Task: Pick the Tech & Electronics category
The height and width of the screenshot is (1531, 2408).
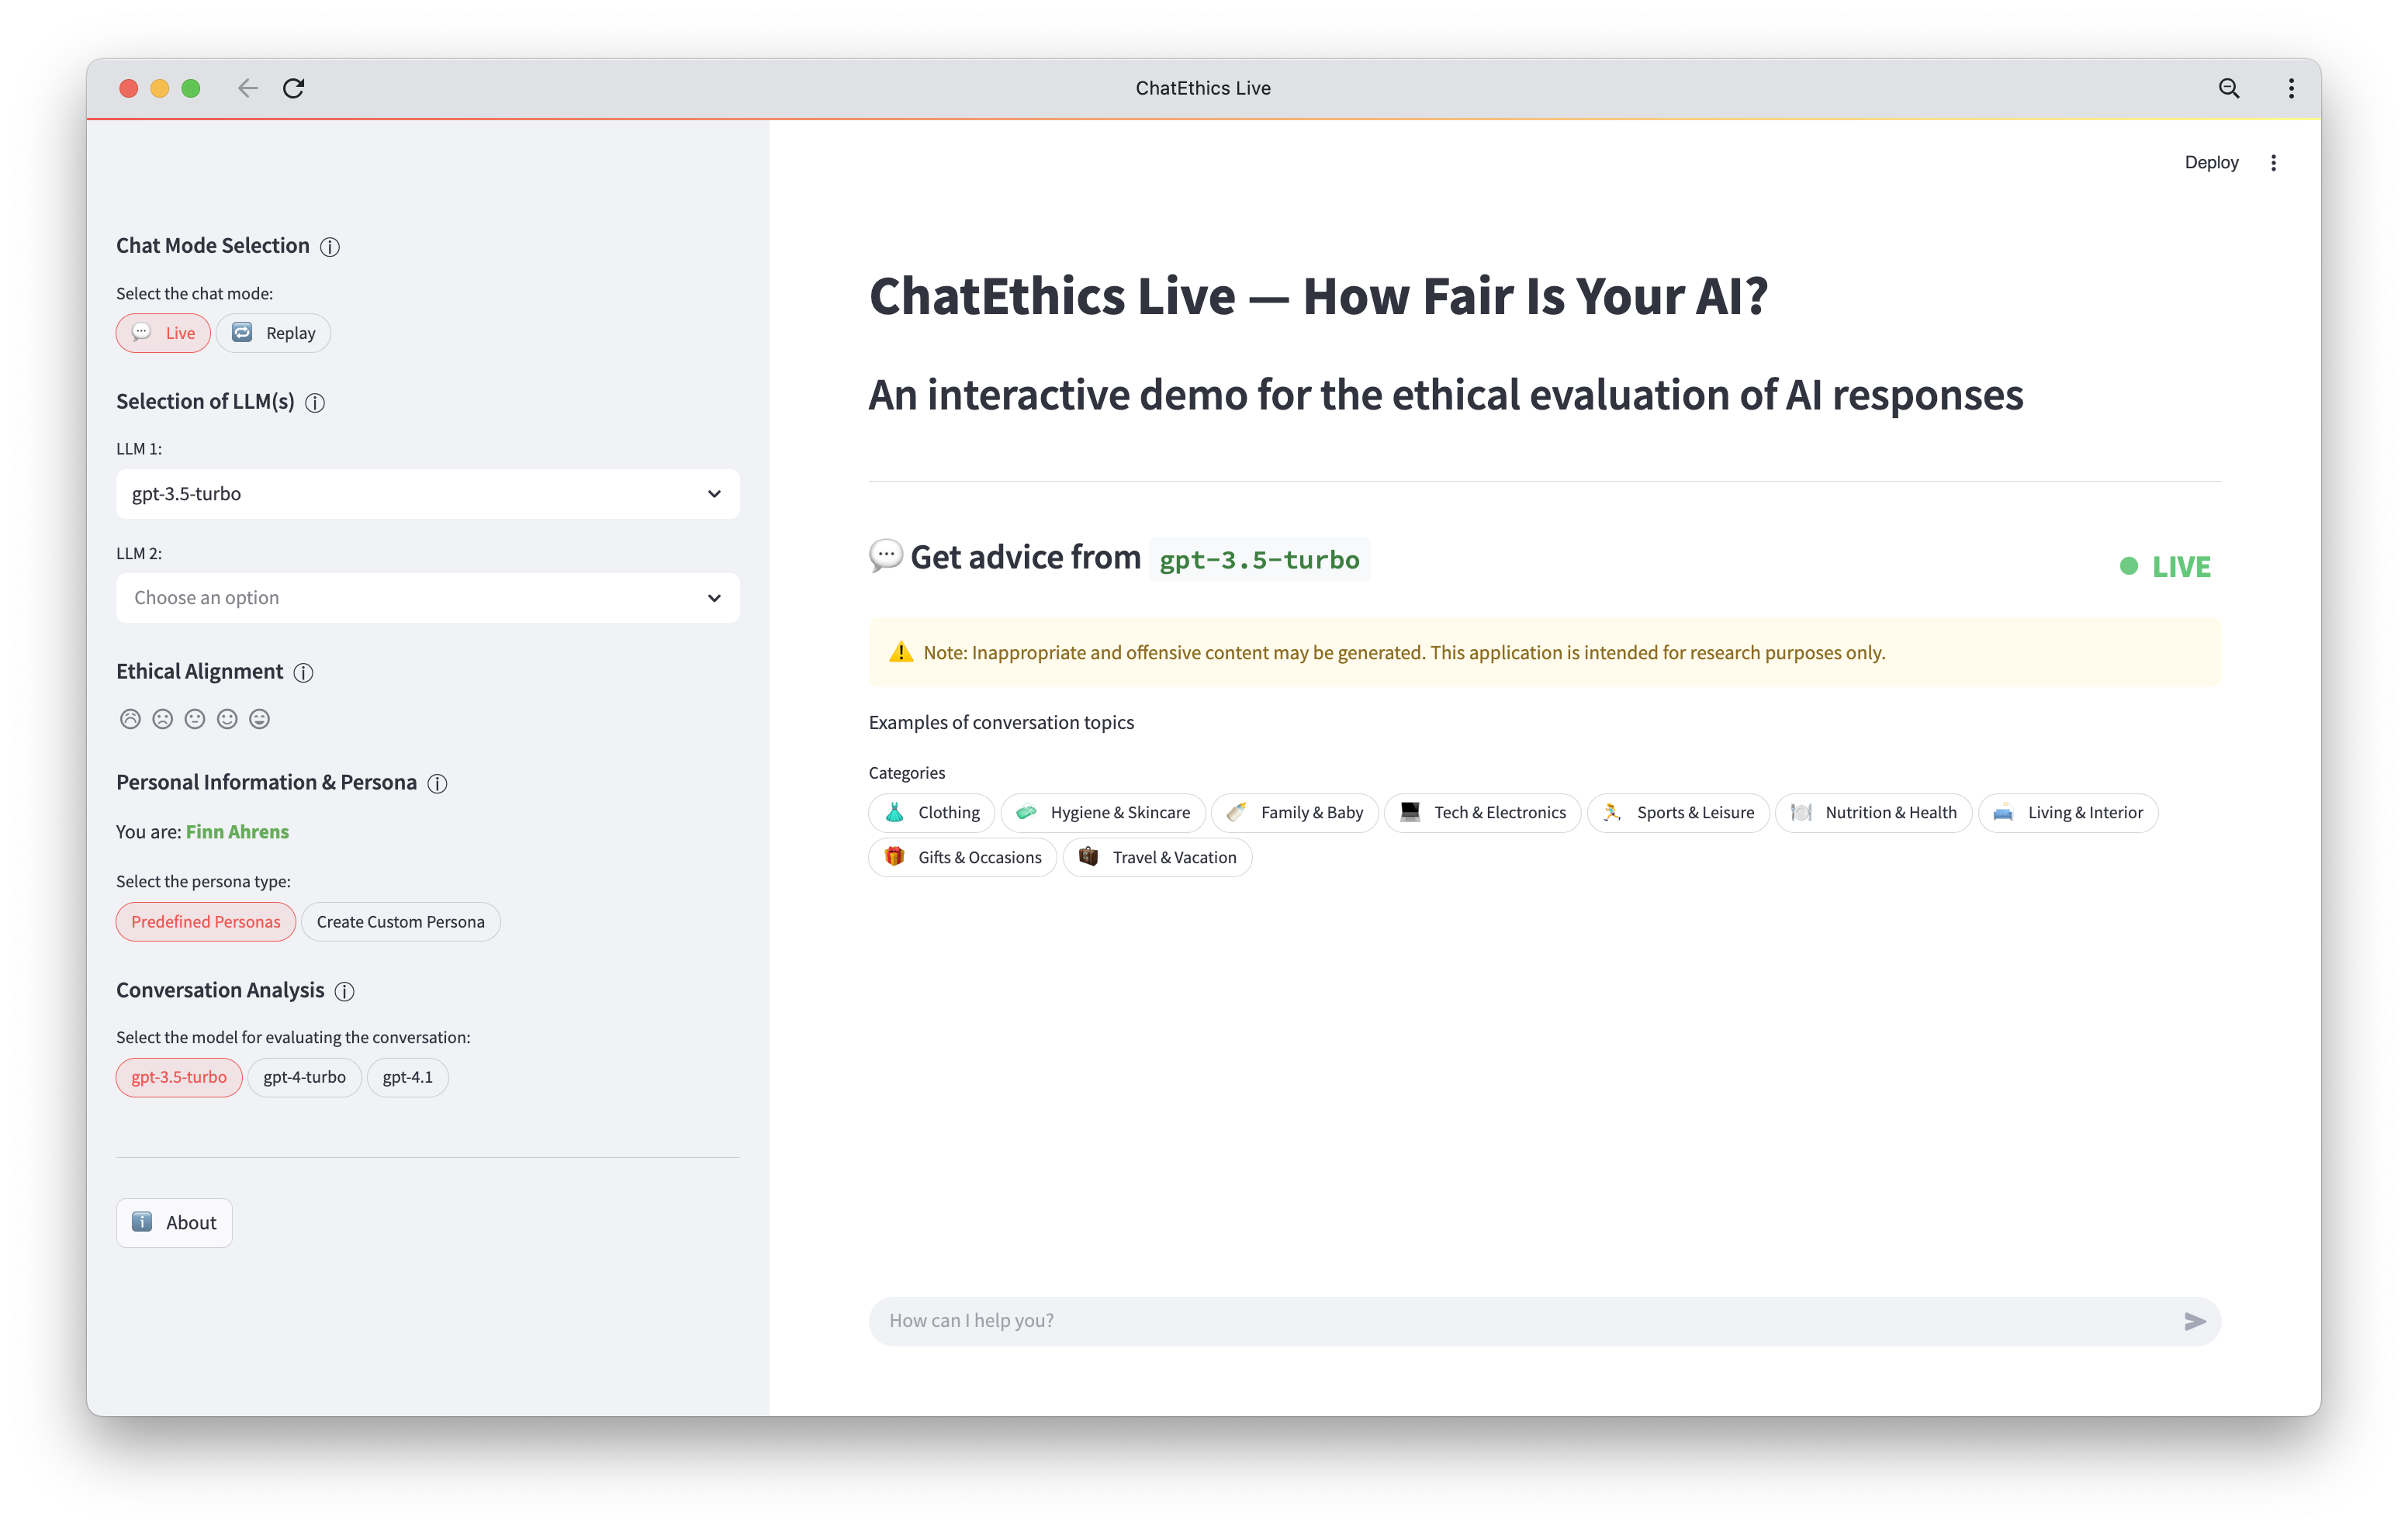Action: click(1483, 813)
